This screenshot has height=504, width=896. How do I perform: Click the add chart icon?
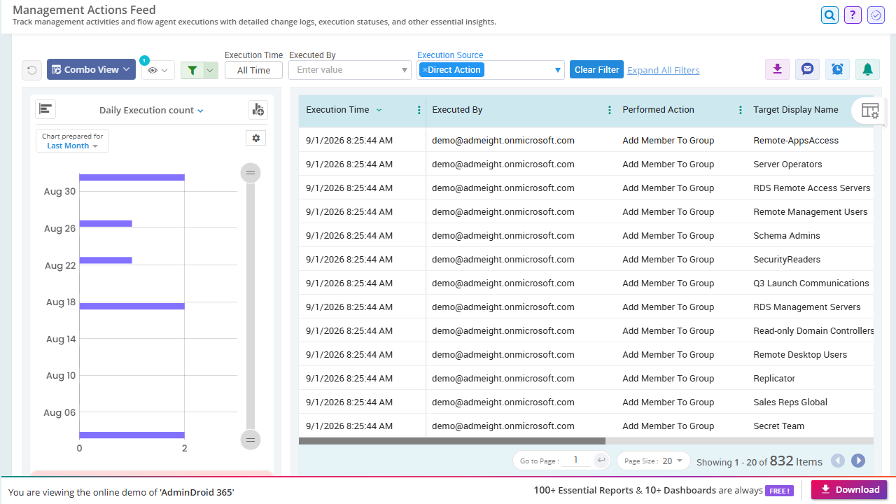point(258,109)
